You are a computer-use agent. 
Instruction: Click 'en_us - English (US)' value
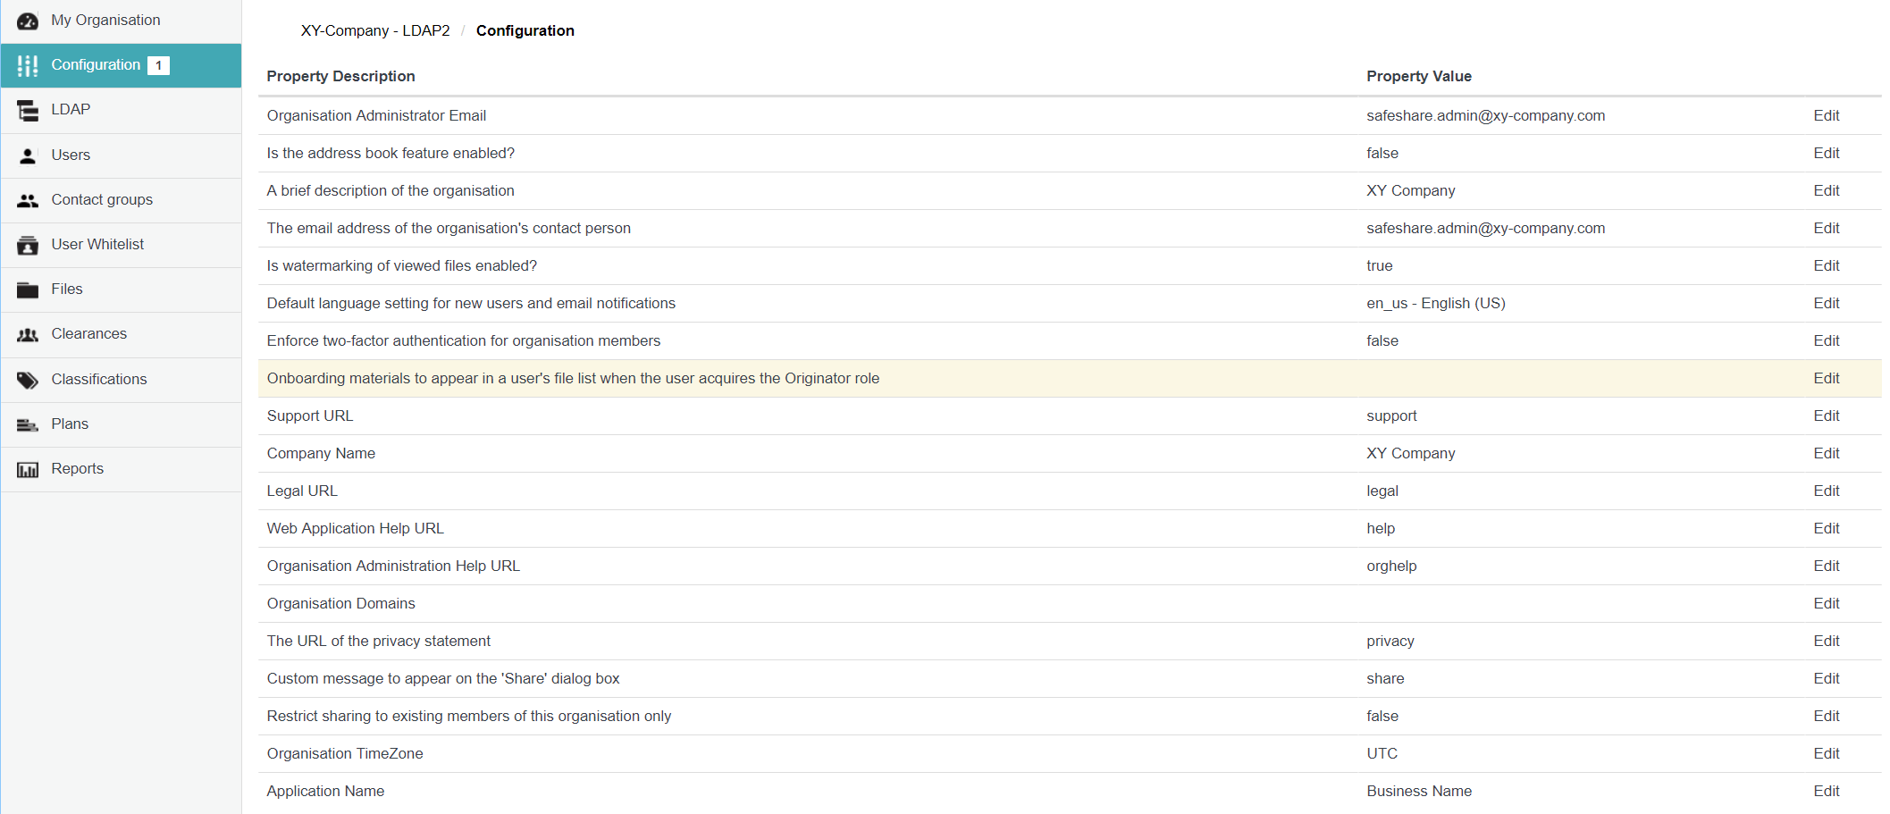pos(1435,303)
